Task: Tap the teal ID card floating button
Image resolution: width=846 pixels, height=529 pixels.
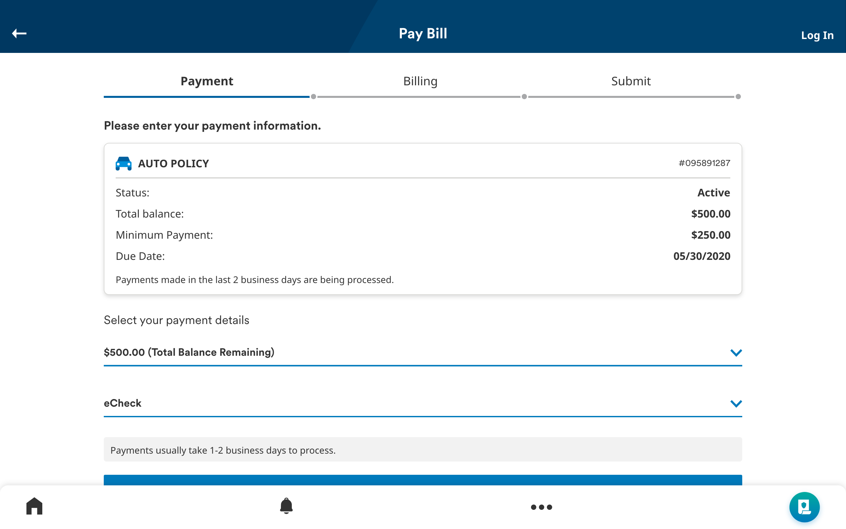Action: [x=804, y=507]
